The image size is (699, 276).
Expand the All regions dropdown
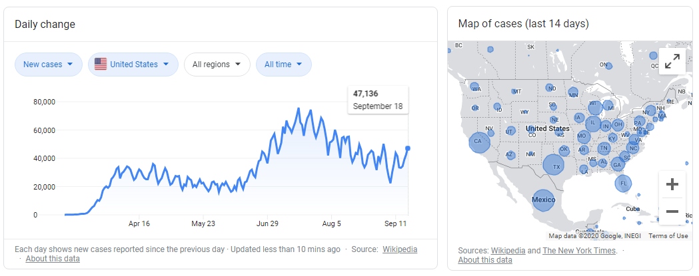(x=217, y=65)
